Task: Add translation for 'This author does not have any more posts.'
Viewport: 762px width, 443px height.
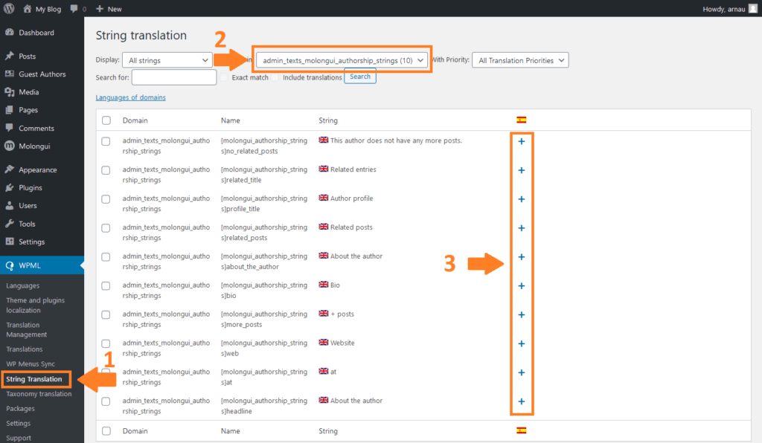Action: [522, 141]
